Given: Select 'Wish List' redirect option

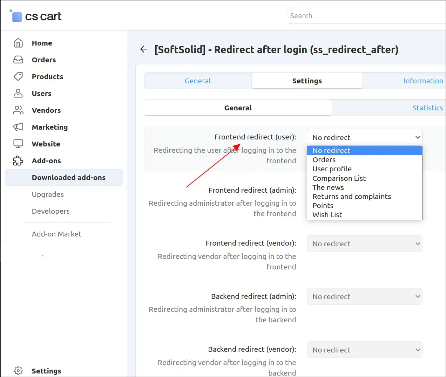Looking at the screenshot, I should [x=365, y=215].
